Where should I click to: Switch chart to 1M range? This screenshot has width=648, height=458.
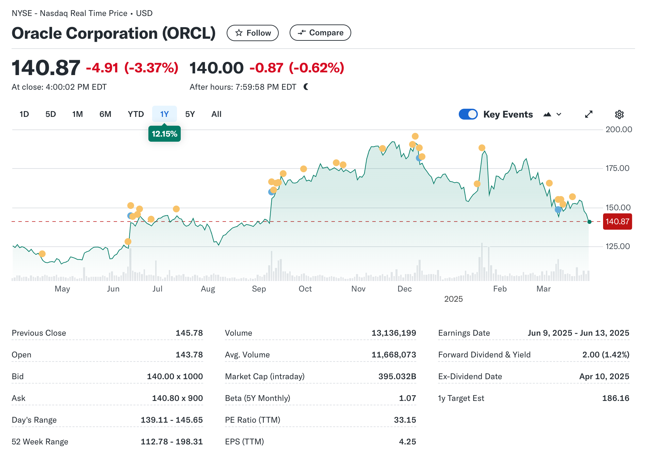click(78, 114)
